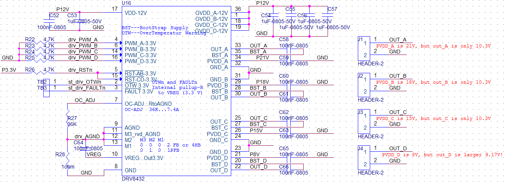Click the drv_RSTn net label
This screenshot has width=505, height=182.
click(81, 70)
